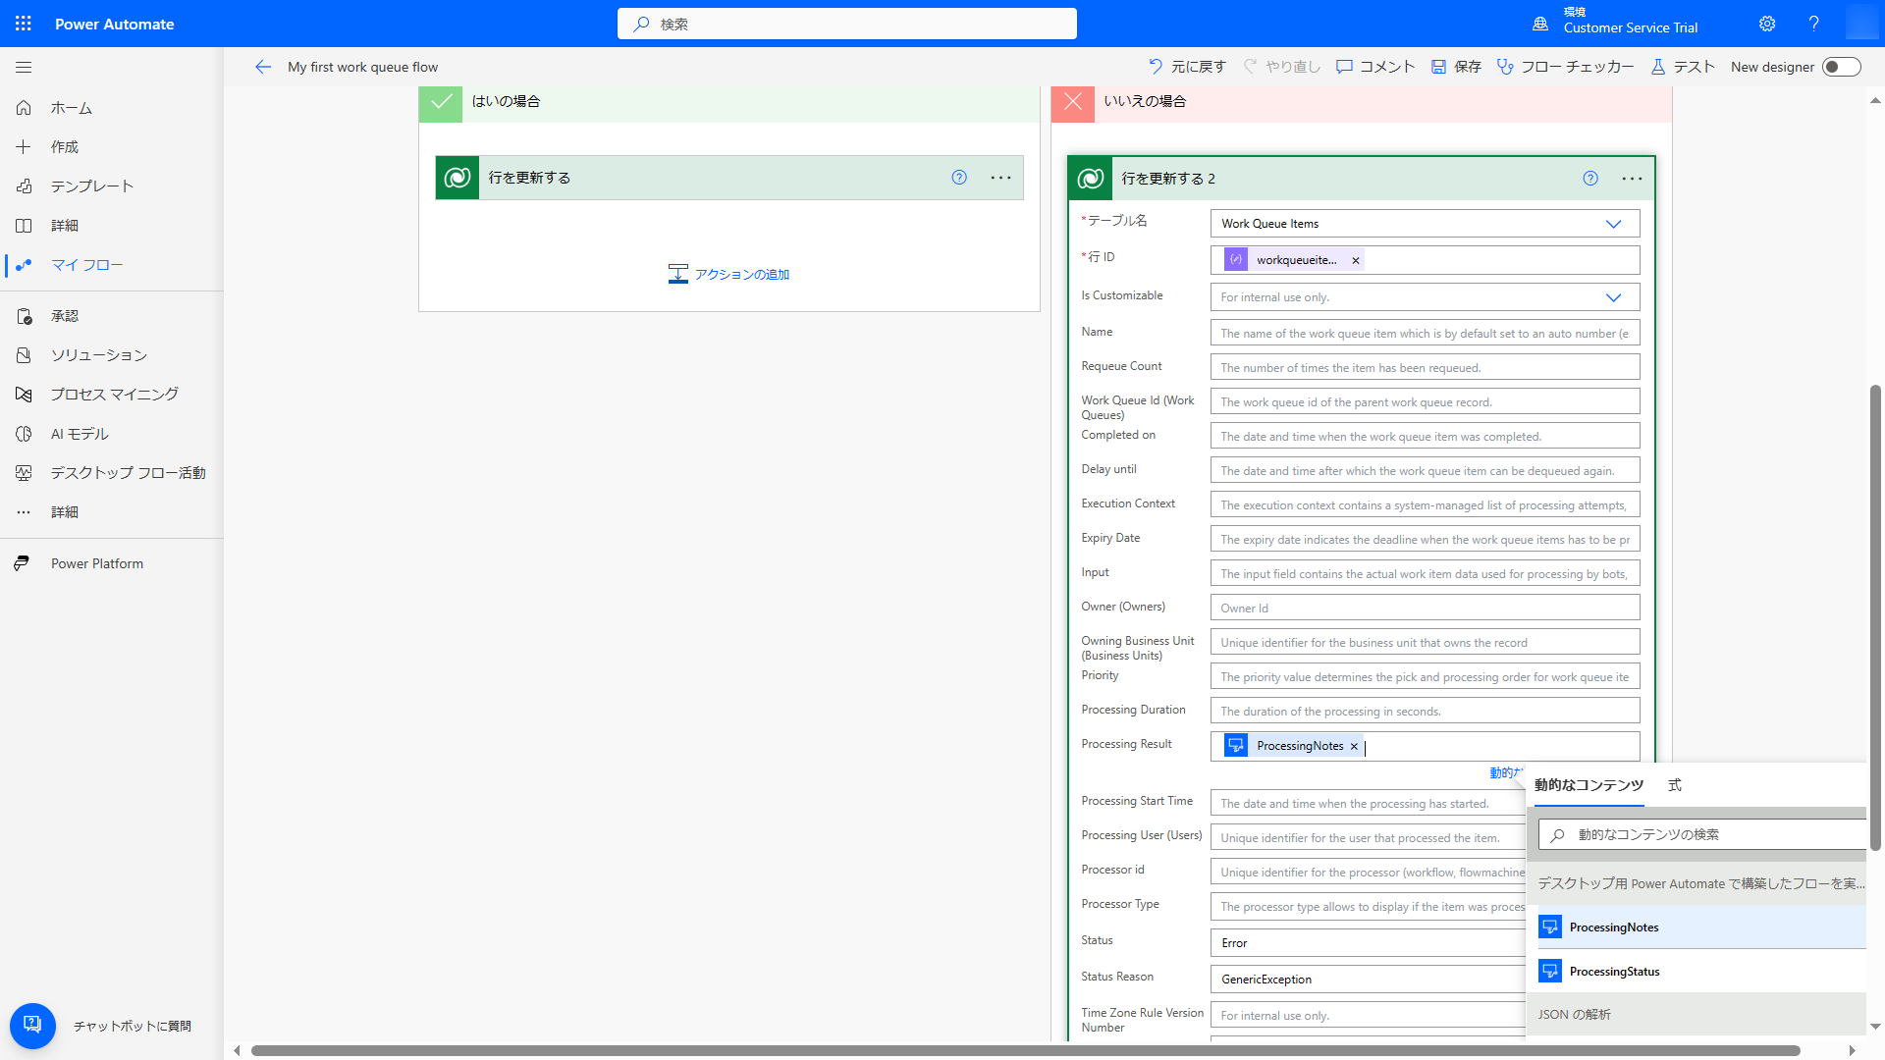Open デスクトップ フロー活動 in the sidebar

pyautogui.click(x=112, y=473)
